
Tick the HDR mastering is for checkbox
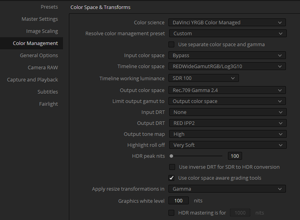point(171,213)
